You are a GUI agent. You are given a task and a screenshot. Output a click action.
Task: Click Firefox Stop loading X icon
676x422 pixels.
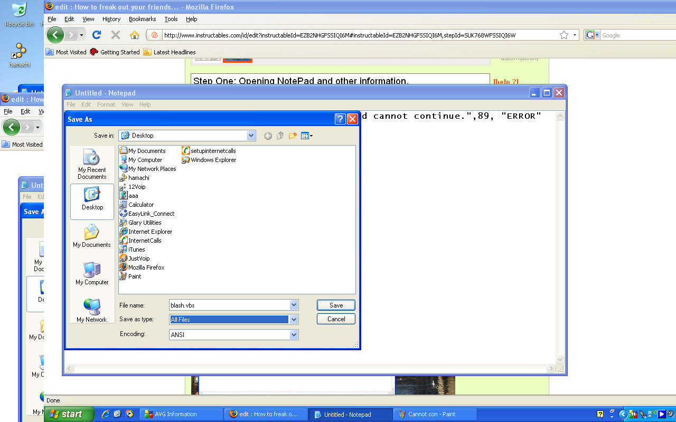click(116, 35)
